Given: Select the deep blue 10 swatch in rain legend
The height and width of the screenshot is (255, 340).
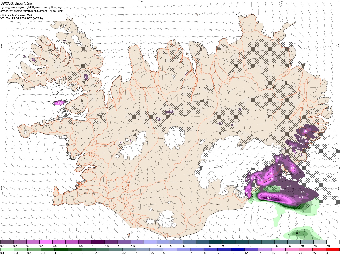Looking at the screenshot, I should (238, 249).
